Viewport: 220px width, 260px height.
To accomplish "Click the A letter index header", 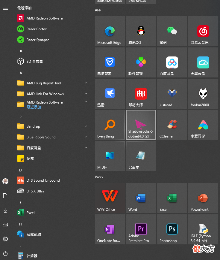I will click(21, 73).
